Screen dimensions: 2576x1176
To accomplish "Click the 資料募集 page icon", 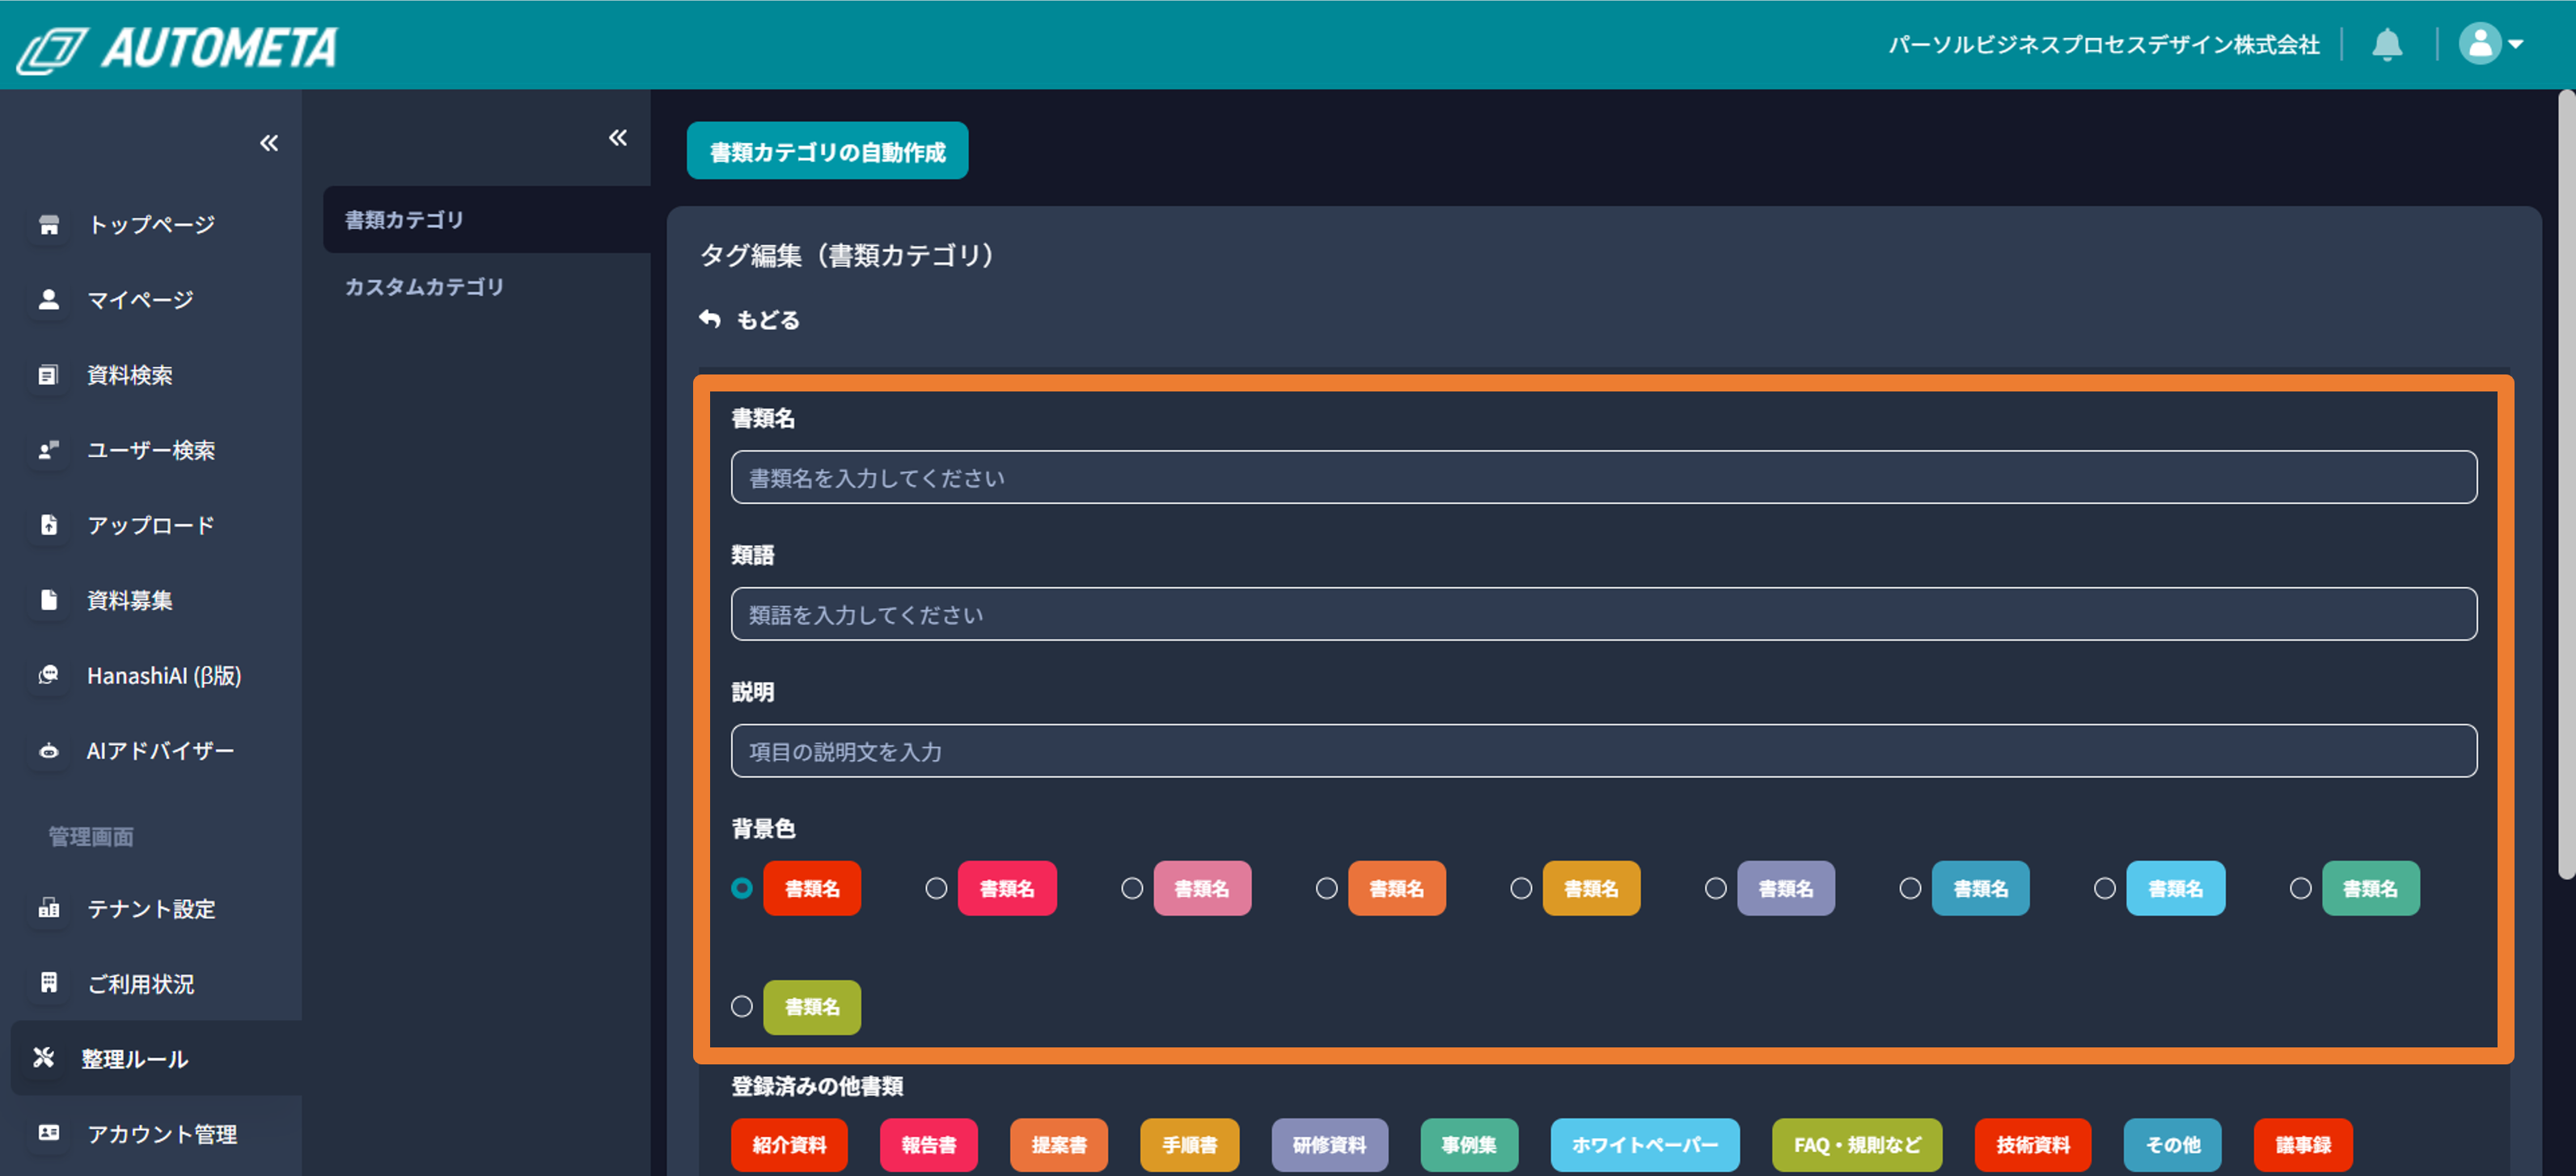I will [x=48, y=600].
